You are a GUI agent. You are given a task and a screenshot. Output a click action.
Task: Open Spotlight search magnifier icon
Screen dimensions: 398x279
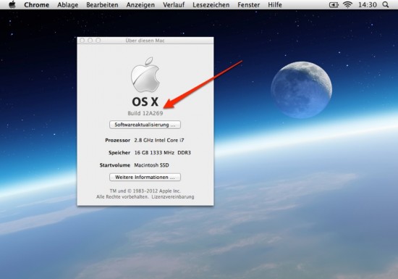click(385, 4)
